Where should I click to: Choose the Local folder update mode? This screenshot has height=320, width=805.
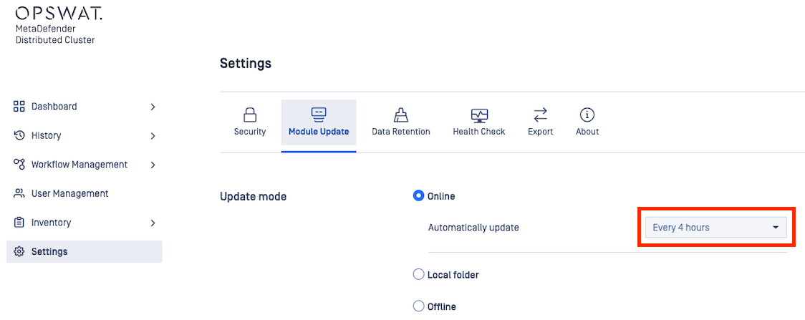pos(419,275)
